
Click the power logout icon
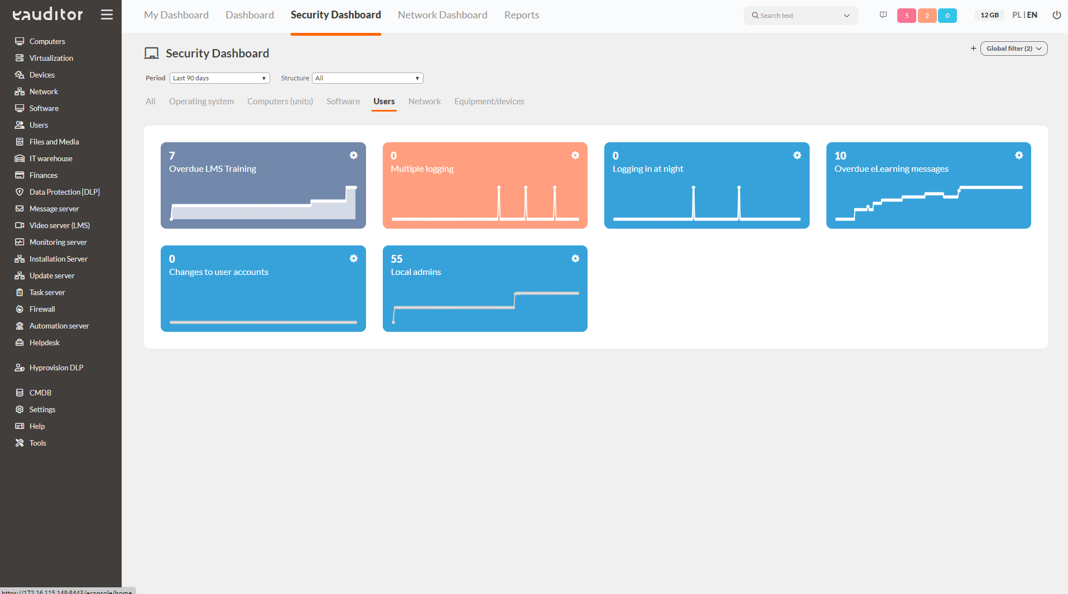coord(1056,15)
